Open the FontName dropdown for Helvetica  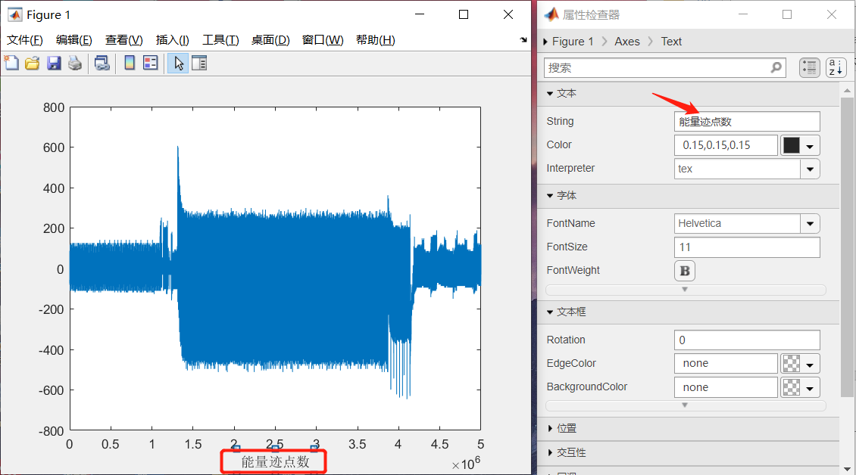[810, 223]
